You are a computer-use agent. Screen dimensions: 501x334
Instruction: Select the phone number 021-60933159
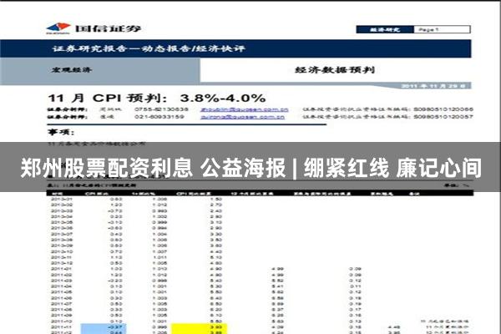(x=159, y=117)
